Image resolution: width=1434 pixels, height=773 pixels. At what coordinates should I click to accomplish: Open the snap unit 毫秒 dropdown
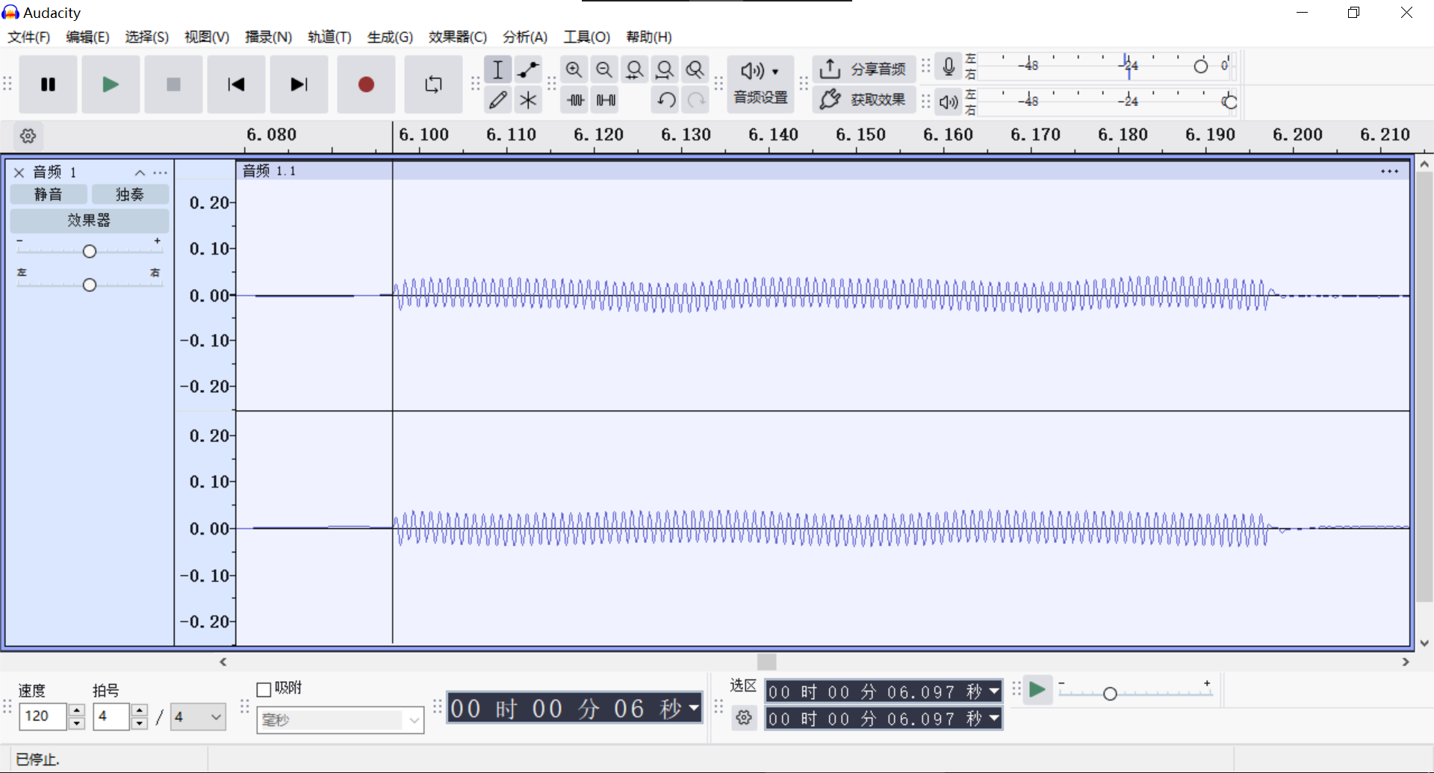click(x=341, y=720)
